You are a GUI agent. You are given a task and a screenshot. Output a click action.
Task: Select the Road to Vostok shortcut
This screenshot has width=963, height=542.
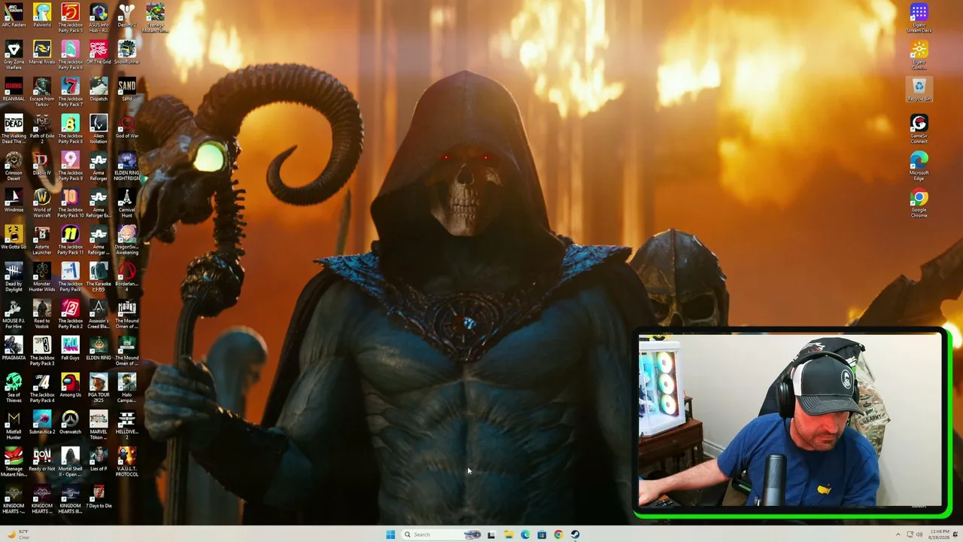[42, 313]
